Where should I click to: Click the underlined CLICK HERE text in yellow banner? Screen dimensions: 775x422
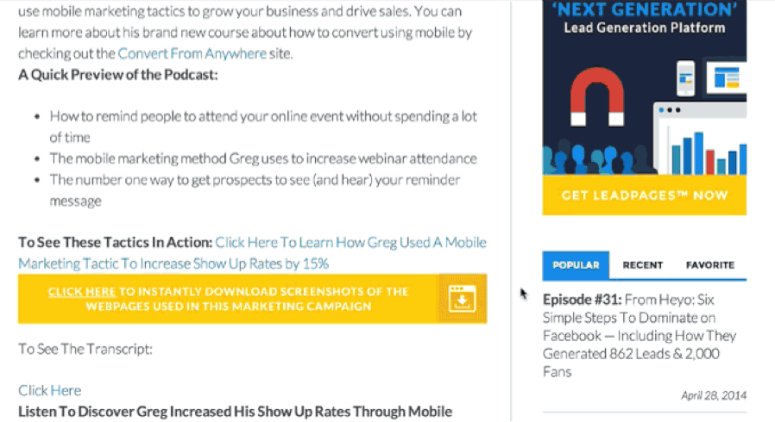pyautogui.click(x=81, y=291)
